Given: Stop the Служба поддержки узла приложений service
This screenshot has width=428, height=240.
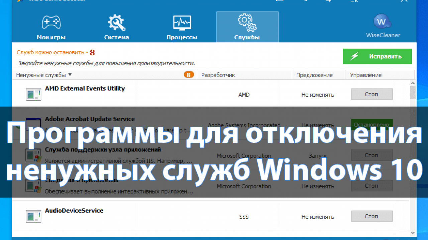Looking at the screenshot, I should pyautogui.click(x=372, y=155).
